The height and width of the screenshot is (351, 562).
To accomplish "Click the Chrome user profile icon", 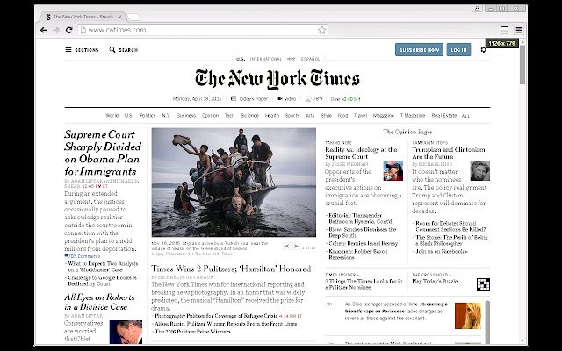I will point(477,8).
